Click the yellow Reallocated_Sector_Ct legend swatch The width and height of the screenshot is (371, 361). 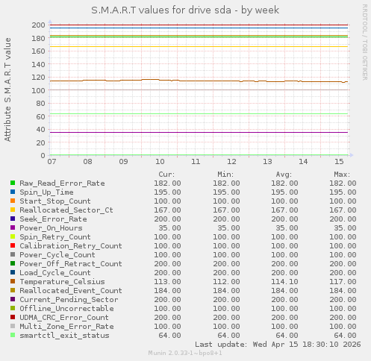coord(13,210)
